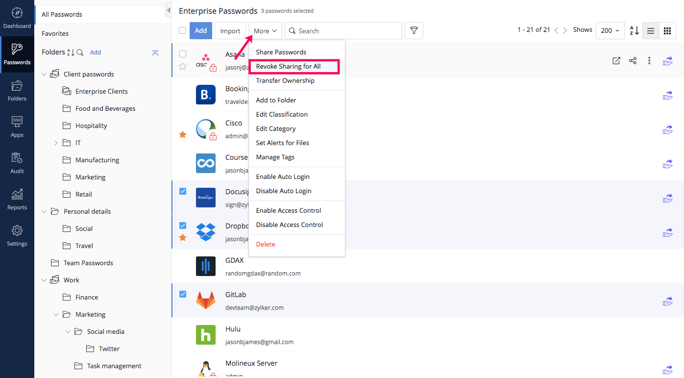Tick the select-all checkbox beside Add
Screen dimensions: 684x378
point(182,30)
